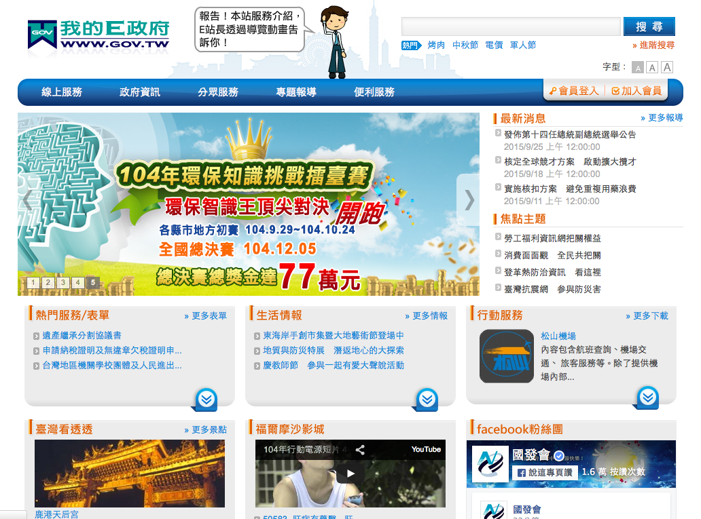Open the speech bubble 本站服務介紹

(x=250, y=29)
